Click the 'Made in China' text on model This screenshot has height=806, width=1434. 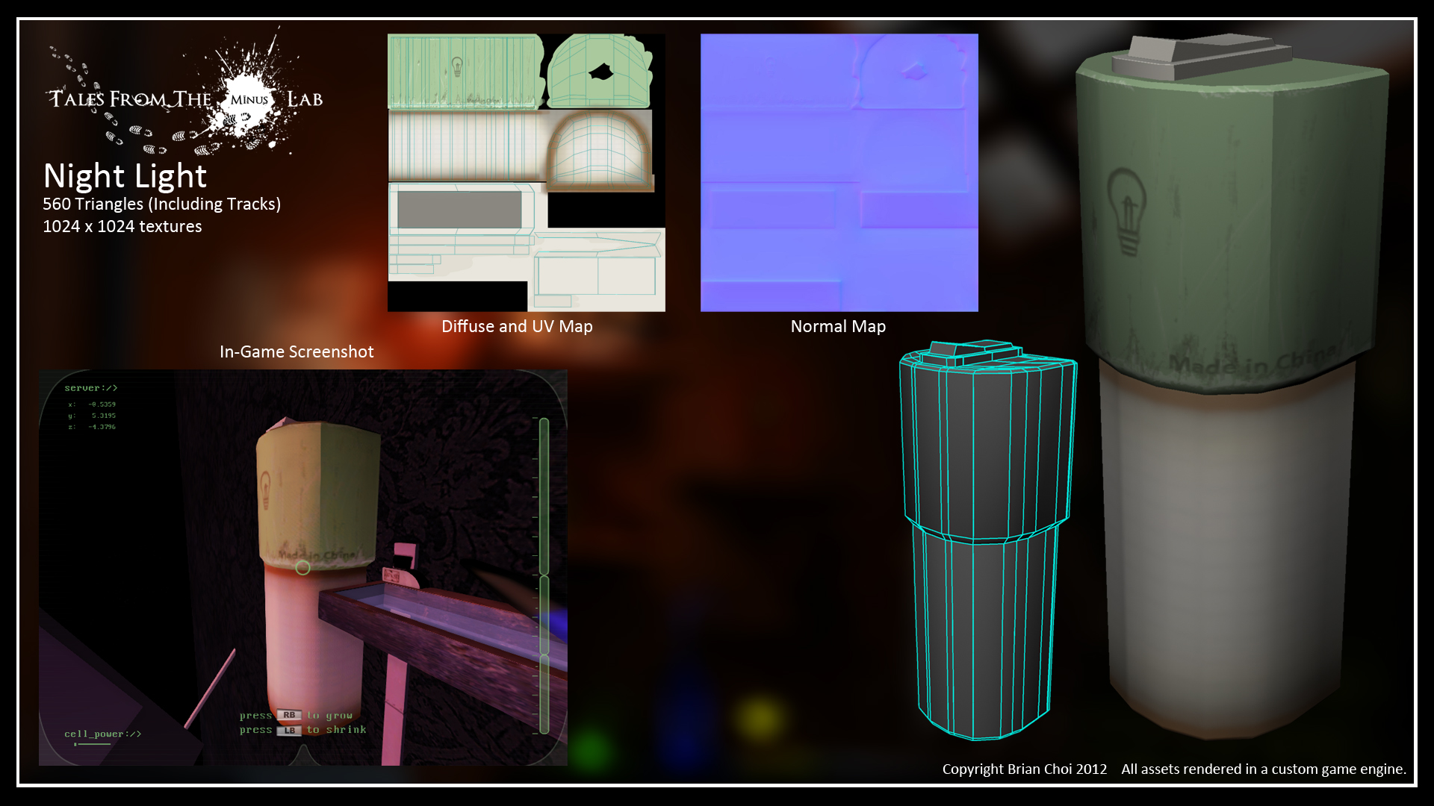tap(1253, 361)
